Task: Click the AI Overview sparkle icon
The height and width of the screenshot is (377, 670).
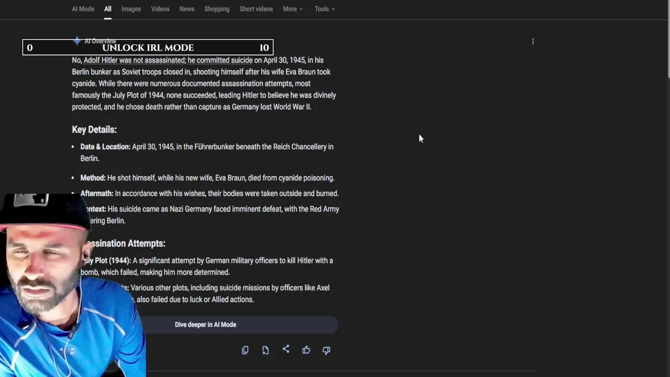Action: pos(77,40)
